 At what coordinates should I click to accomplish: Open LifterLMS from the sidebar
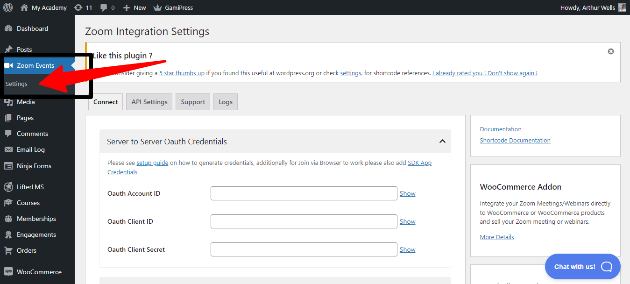[x=30, y=187]
